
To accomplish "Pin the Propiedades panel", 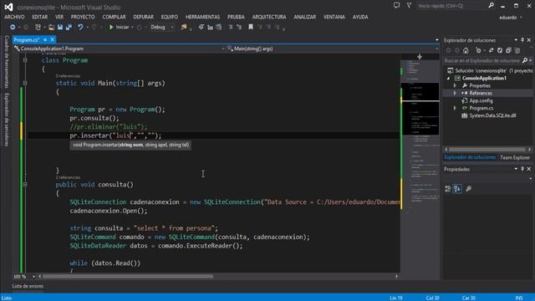I will pos(522,169).
